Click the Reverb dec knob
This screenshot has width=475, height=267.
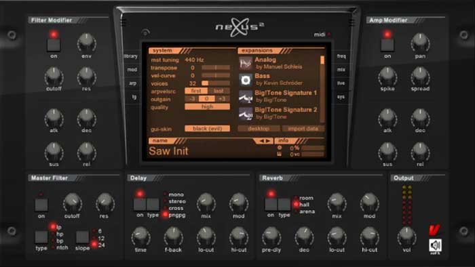pos(304,237)
